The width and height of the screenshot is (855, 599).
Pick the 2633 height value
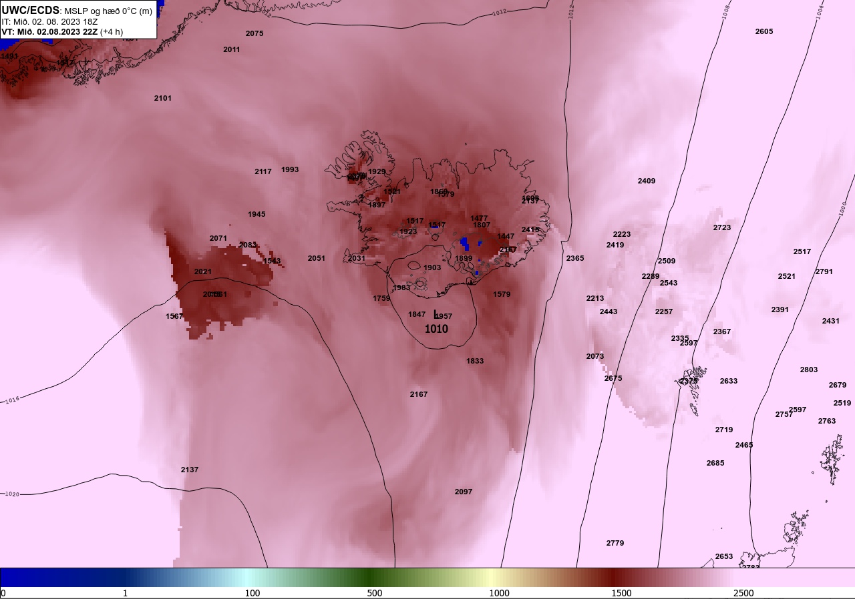pyautogui.click(x=729, y=381)
